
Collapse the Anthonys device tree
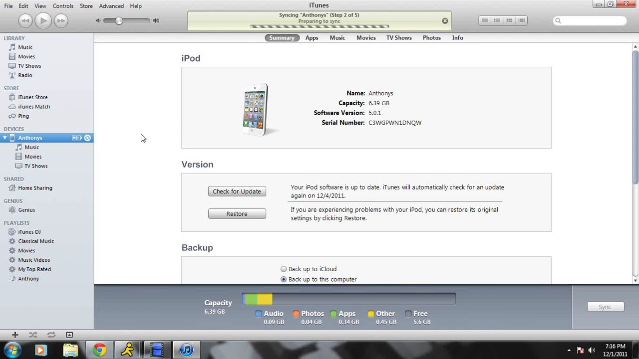click(5, 138)
